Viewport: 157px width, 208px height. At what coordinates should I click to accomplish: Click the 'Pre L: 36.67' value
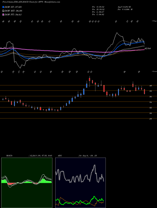point(98,12)
